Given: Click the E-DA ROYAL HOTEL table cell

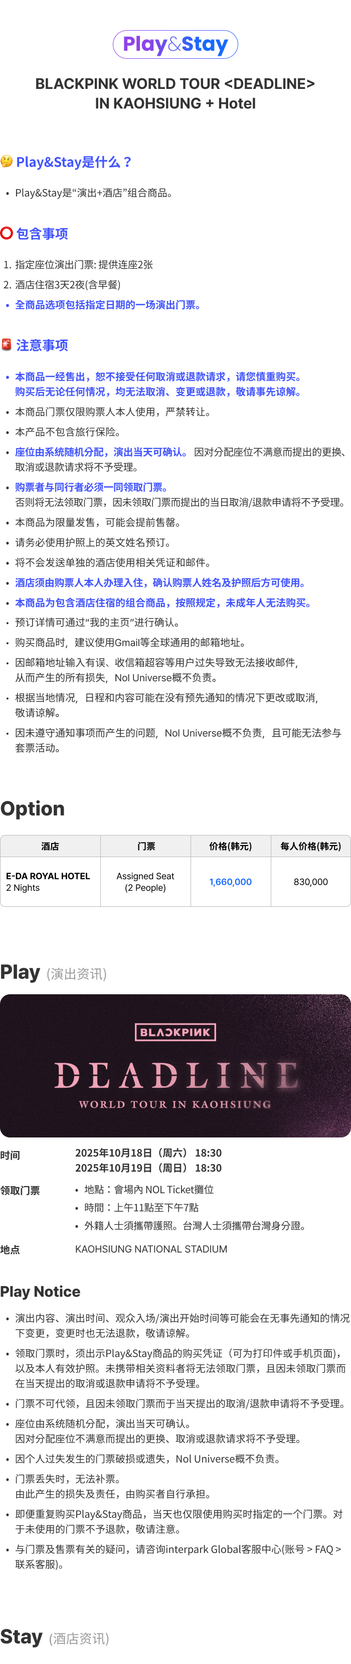Looking at the screenshot, I should (x=49, y=882).
